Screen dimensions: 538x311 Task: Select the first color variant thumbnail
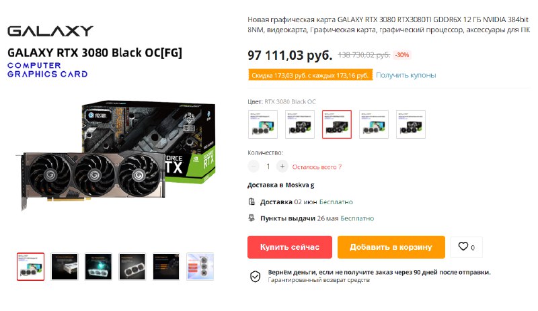tap(263, 124)
